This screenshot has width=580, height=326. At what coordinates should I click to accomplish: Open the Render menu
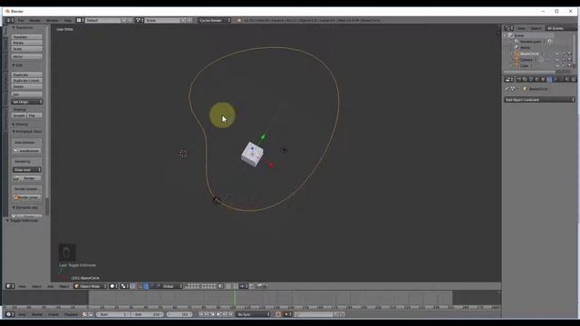(x=34, y=20)
